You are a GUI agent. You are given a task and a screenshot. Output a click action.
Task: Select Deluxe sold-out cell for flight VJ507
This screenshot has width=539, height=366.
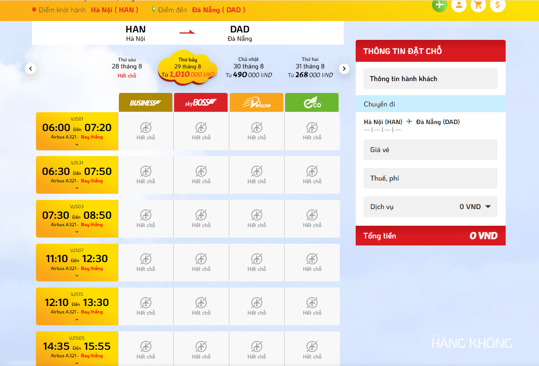pos(257,263)
